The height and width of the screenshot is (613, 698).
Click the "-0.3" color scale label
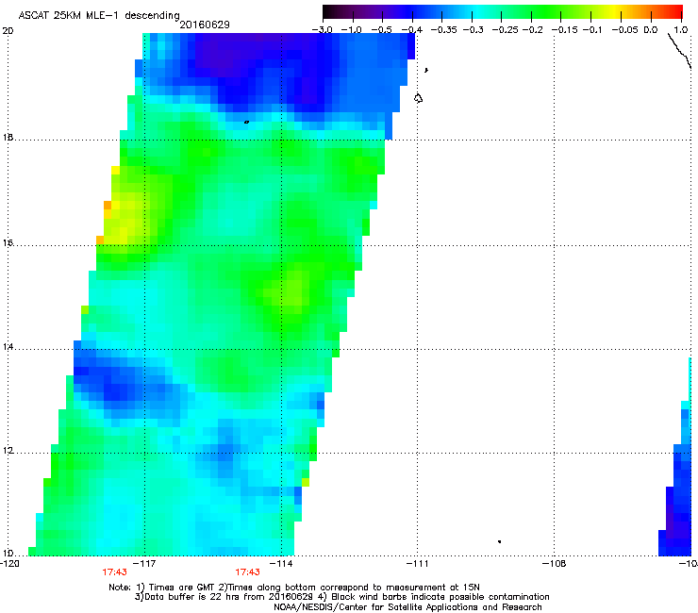pos(473,30)
